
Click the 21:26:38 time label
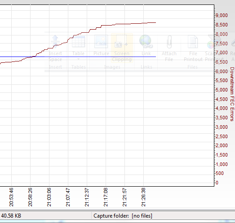point(144,197)
